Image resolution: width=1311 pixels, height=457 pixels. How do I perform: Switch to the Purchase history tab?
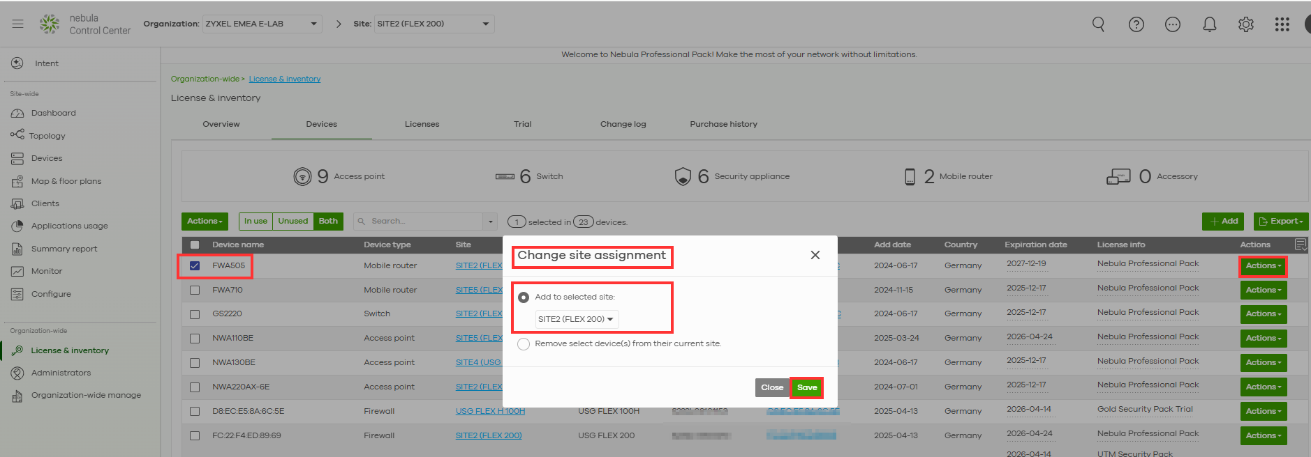pyautogui.click(x=723, y=124)
